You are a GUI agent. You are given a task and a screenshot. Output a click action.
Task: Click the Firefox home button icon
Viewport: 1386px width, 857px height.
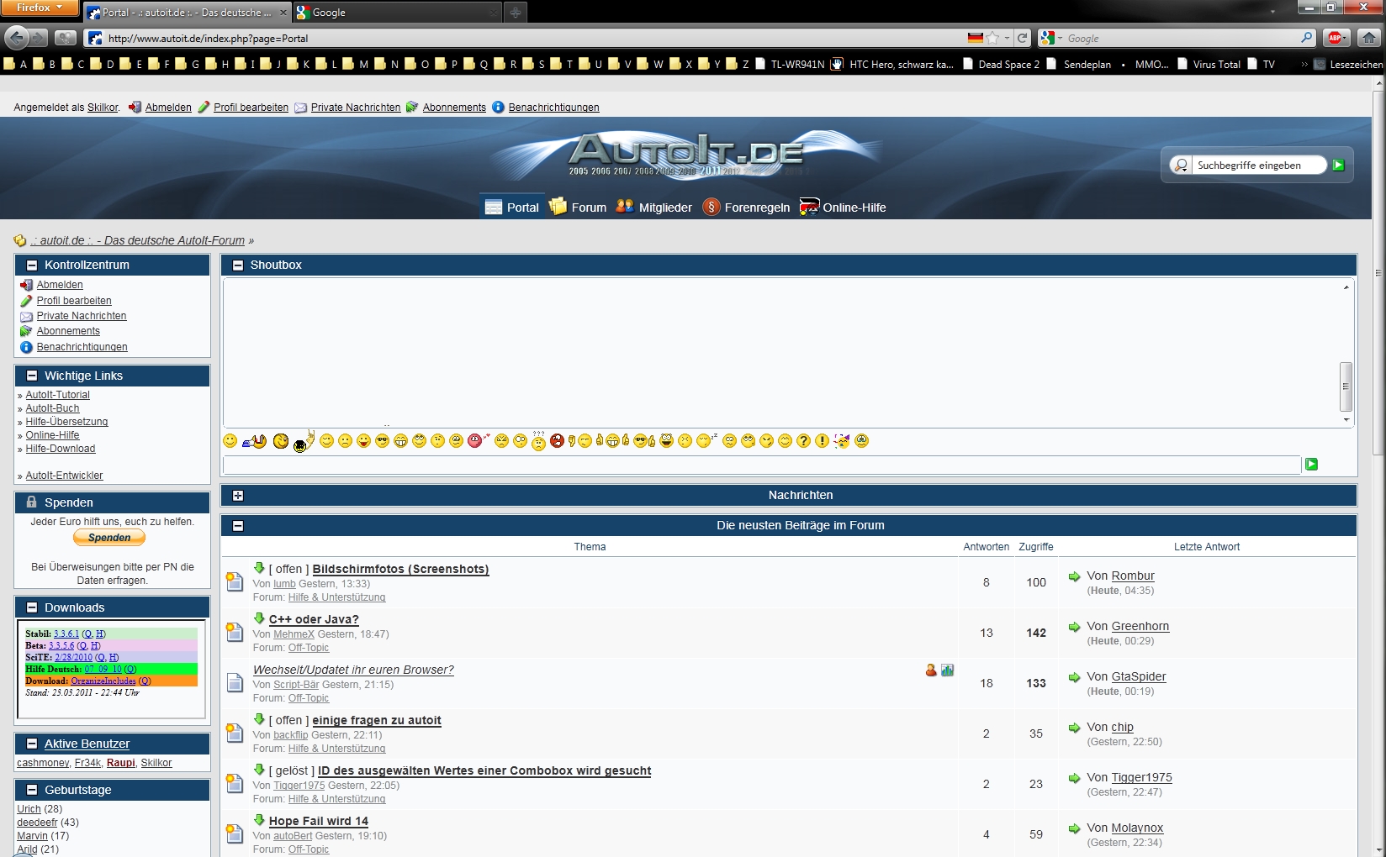[x=1369, y=38]
